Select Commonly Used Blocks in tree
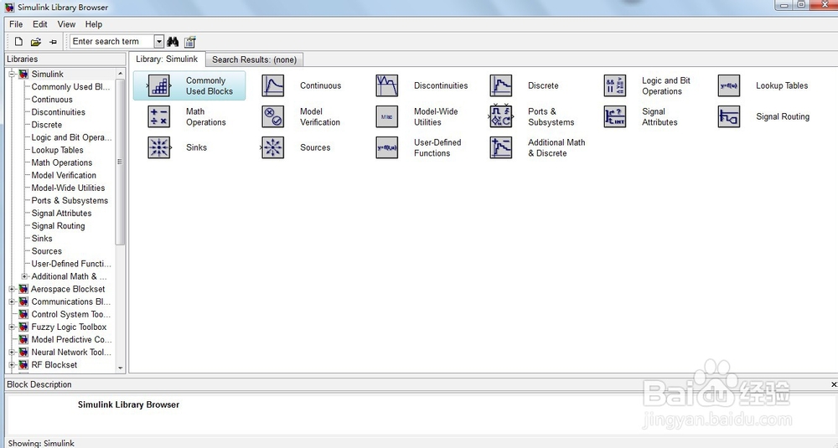Screen dimensions: 838x448 [x=70, y=86]
